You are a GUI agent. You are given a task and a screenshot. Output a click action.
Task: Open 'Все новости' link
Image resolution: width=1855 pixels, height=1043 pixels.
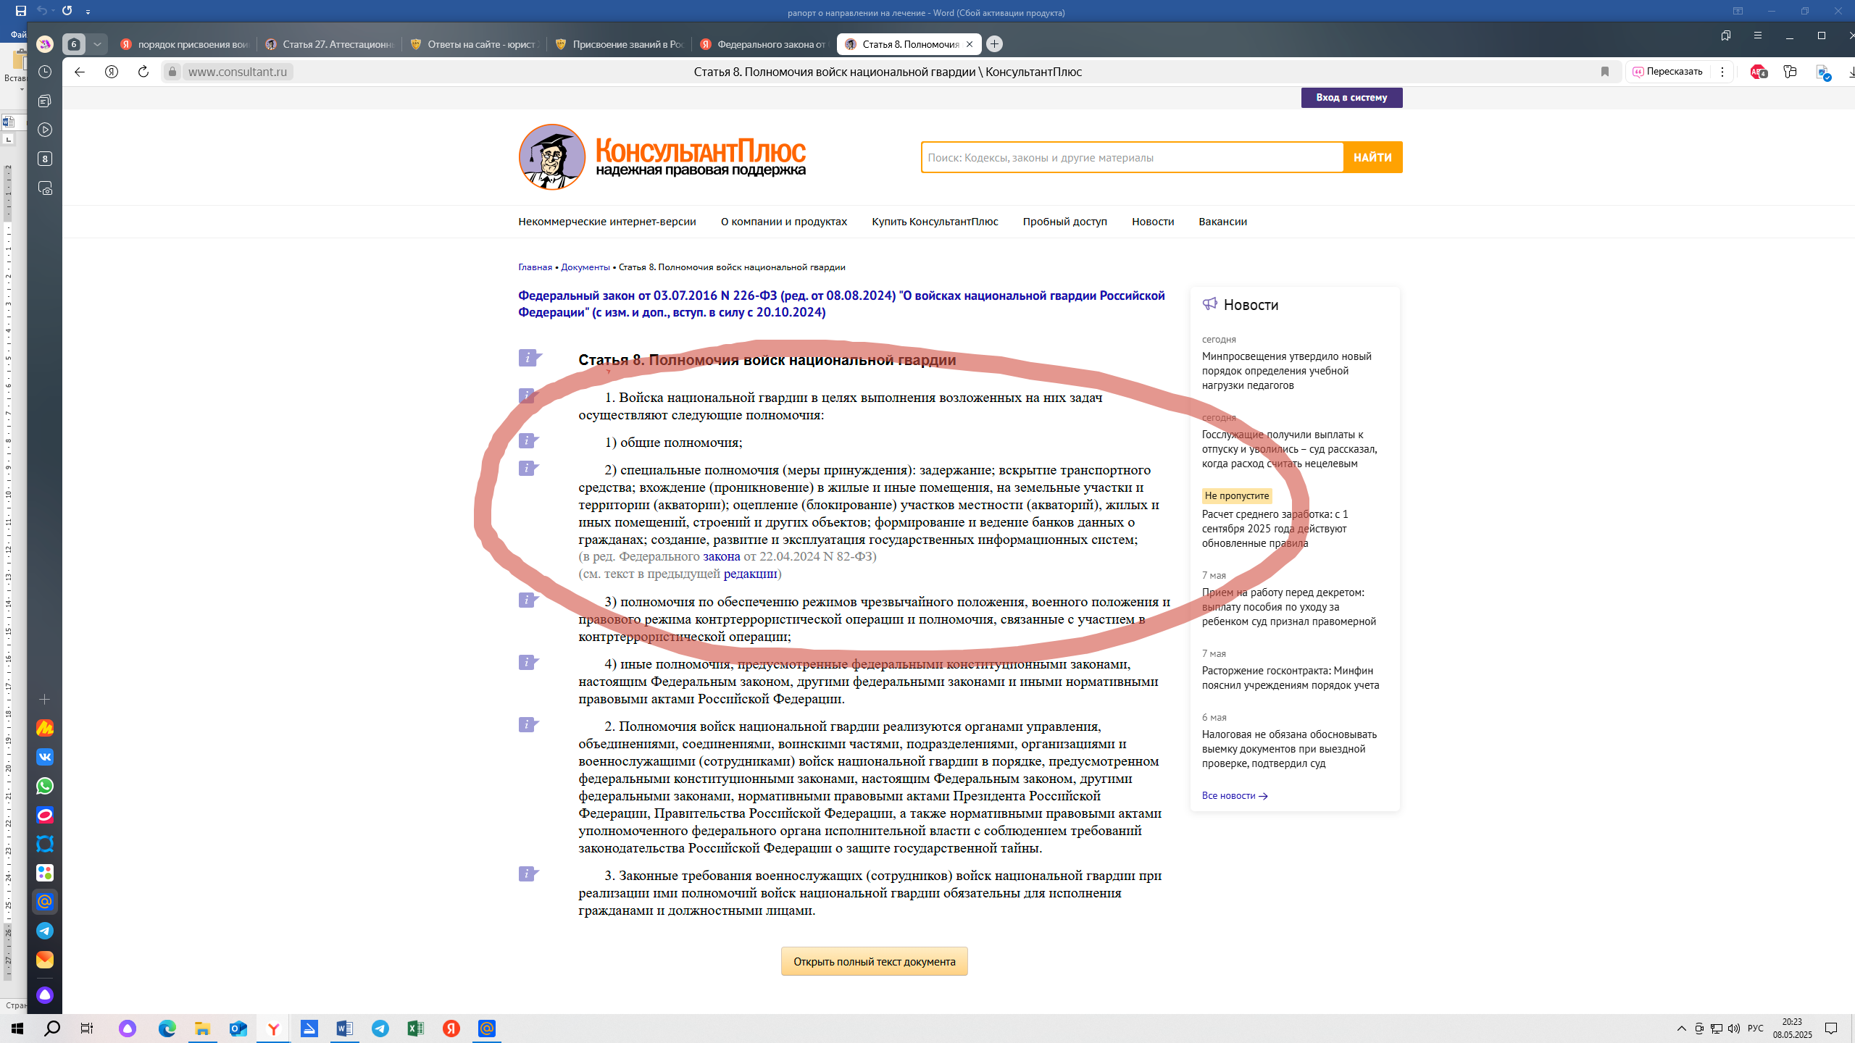coord(1235,795)
